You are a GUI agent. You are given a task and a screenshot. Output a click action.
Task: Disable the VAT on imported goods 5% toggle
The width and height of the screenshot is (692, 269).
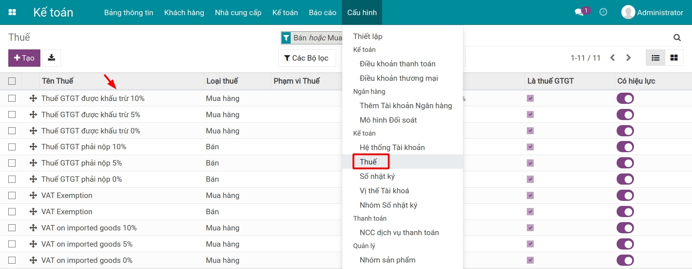625,244
